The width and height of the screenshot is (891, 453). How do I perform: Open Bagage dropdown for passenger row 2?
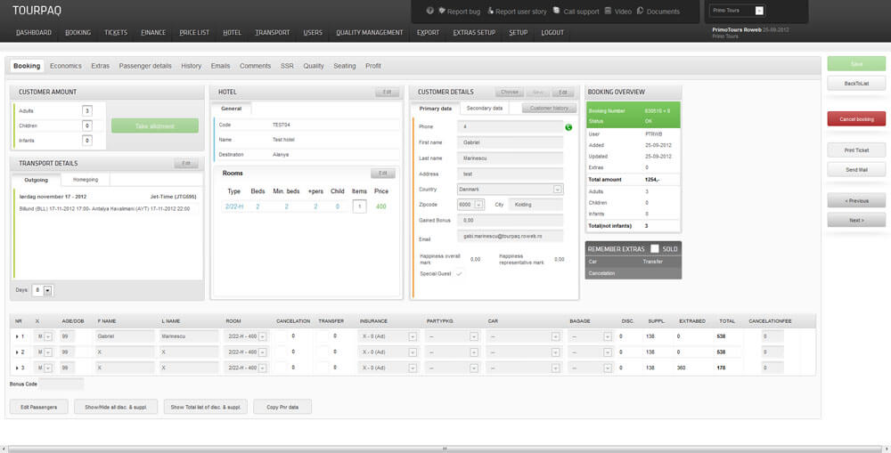coord(608,352)
